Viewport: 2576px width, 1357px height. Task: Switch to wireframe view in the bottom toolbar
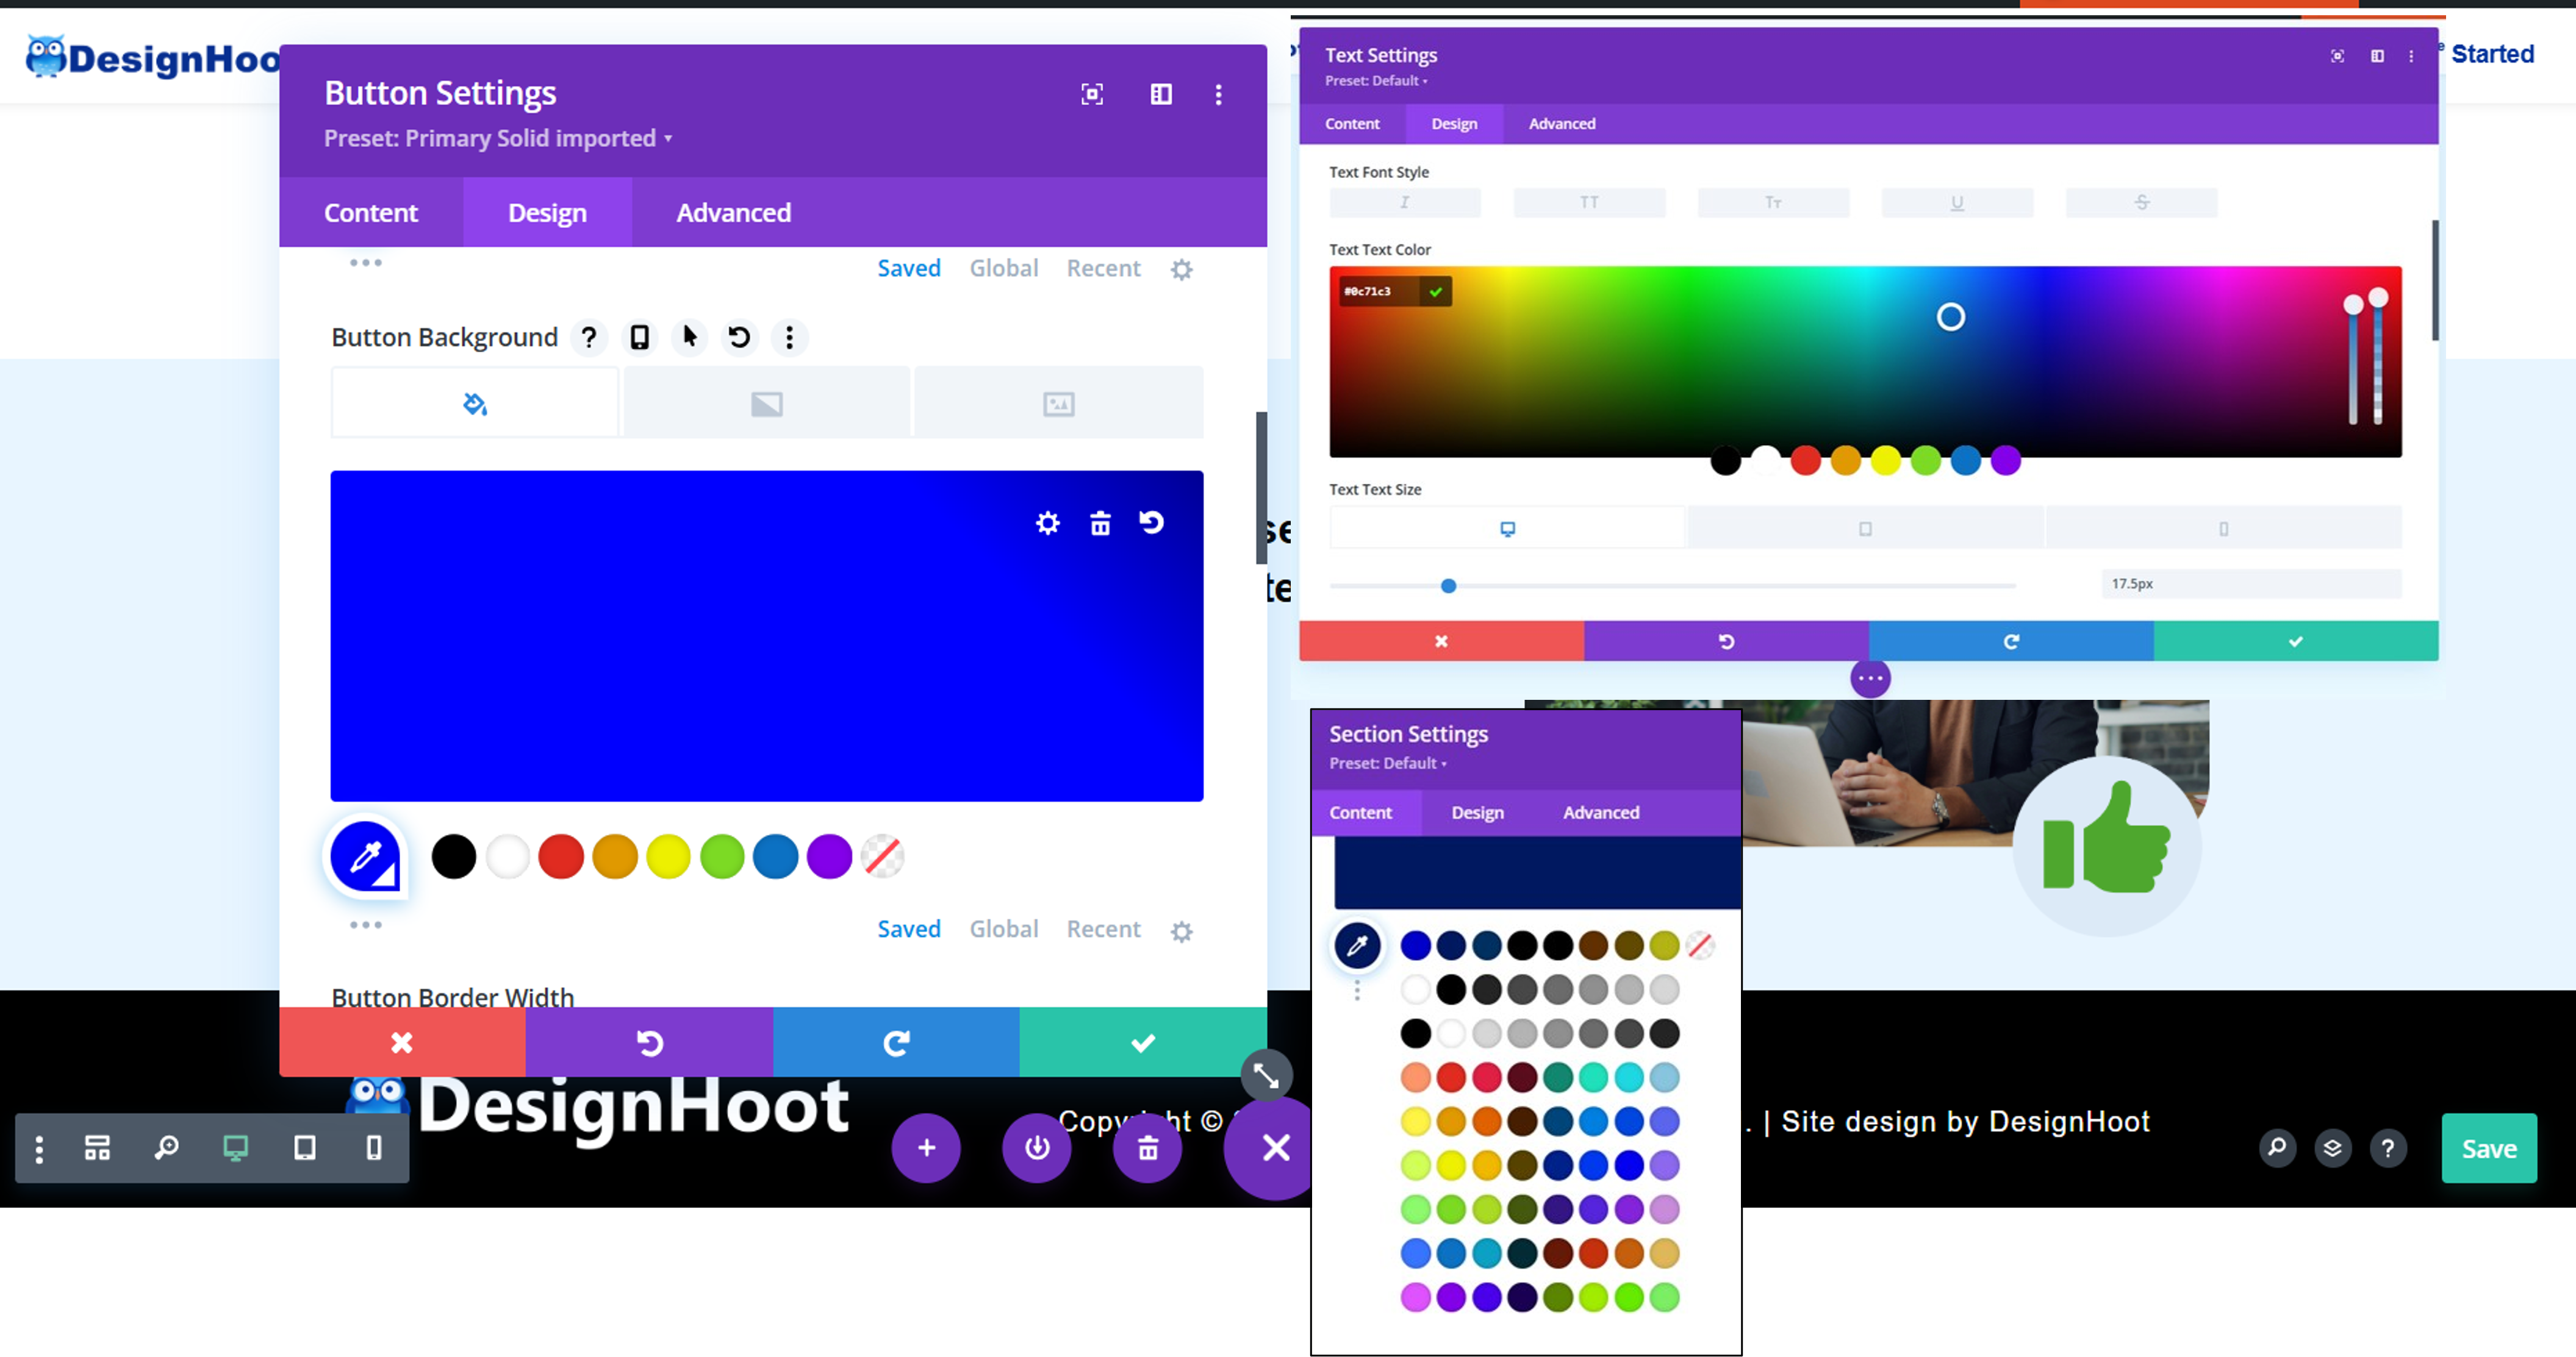pos(97,1148)
